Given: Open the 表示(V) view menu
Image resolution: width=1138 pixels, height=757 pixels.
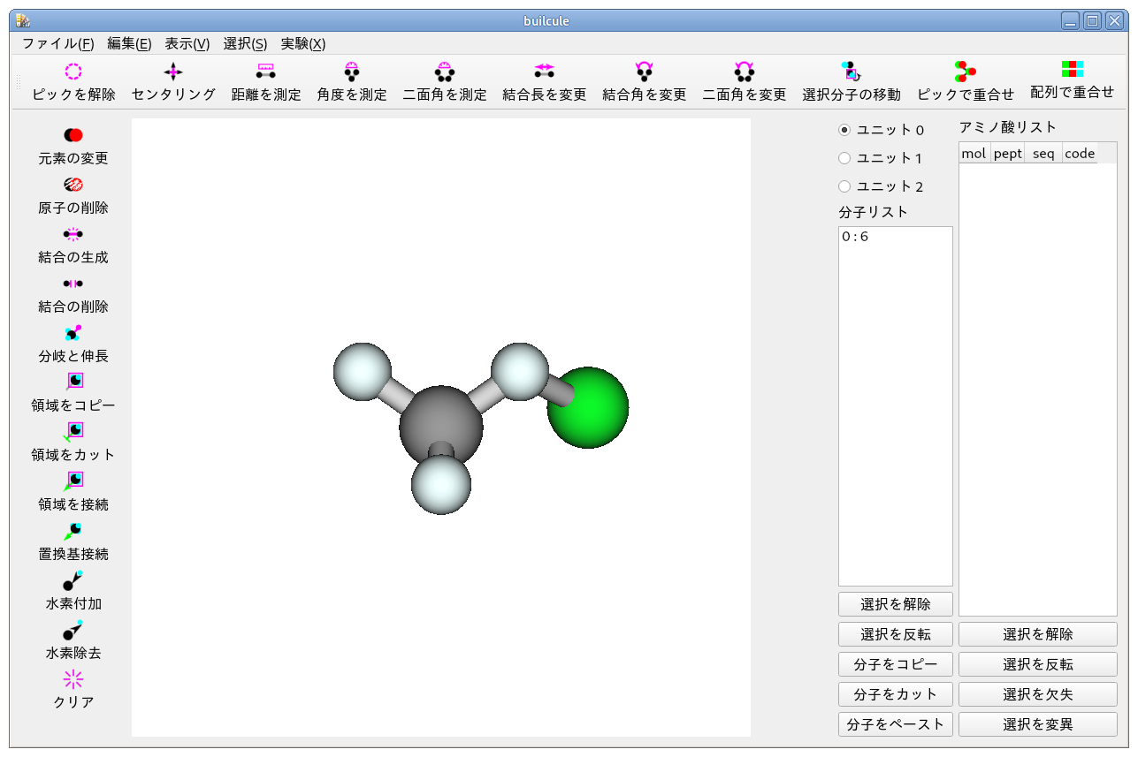Looking at the screenshot, I should [187, 43].
